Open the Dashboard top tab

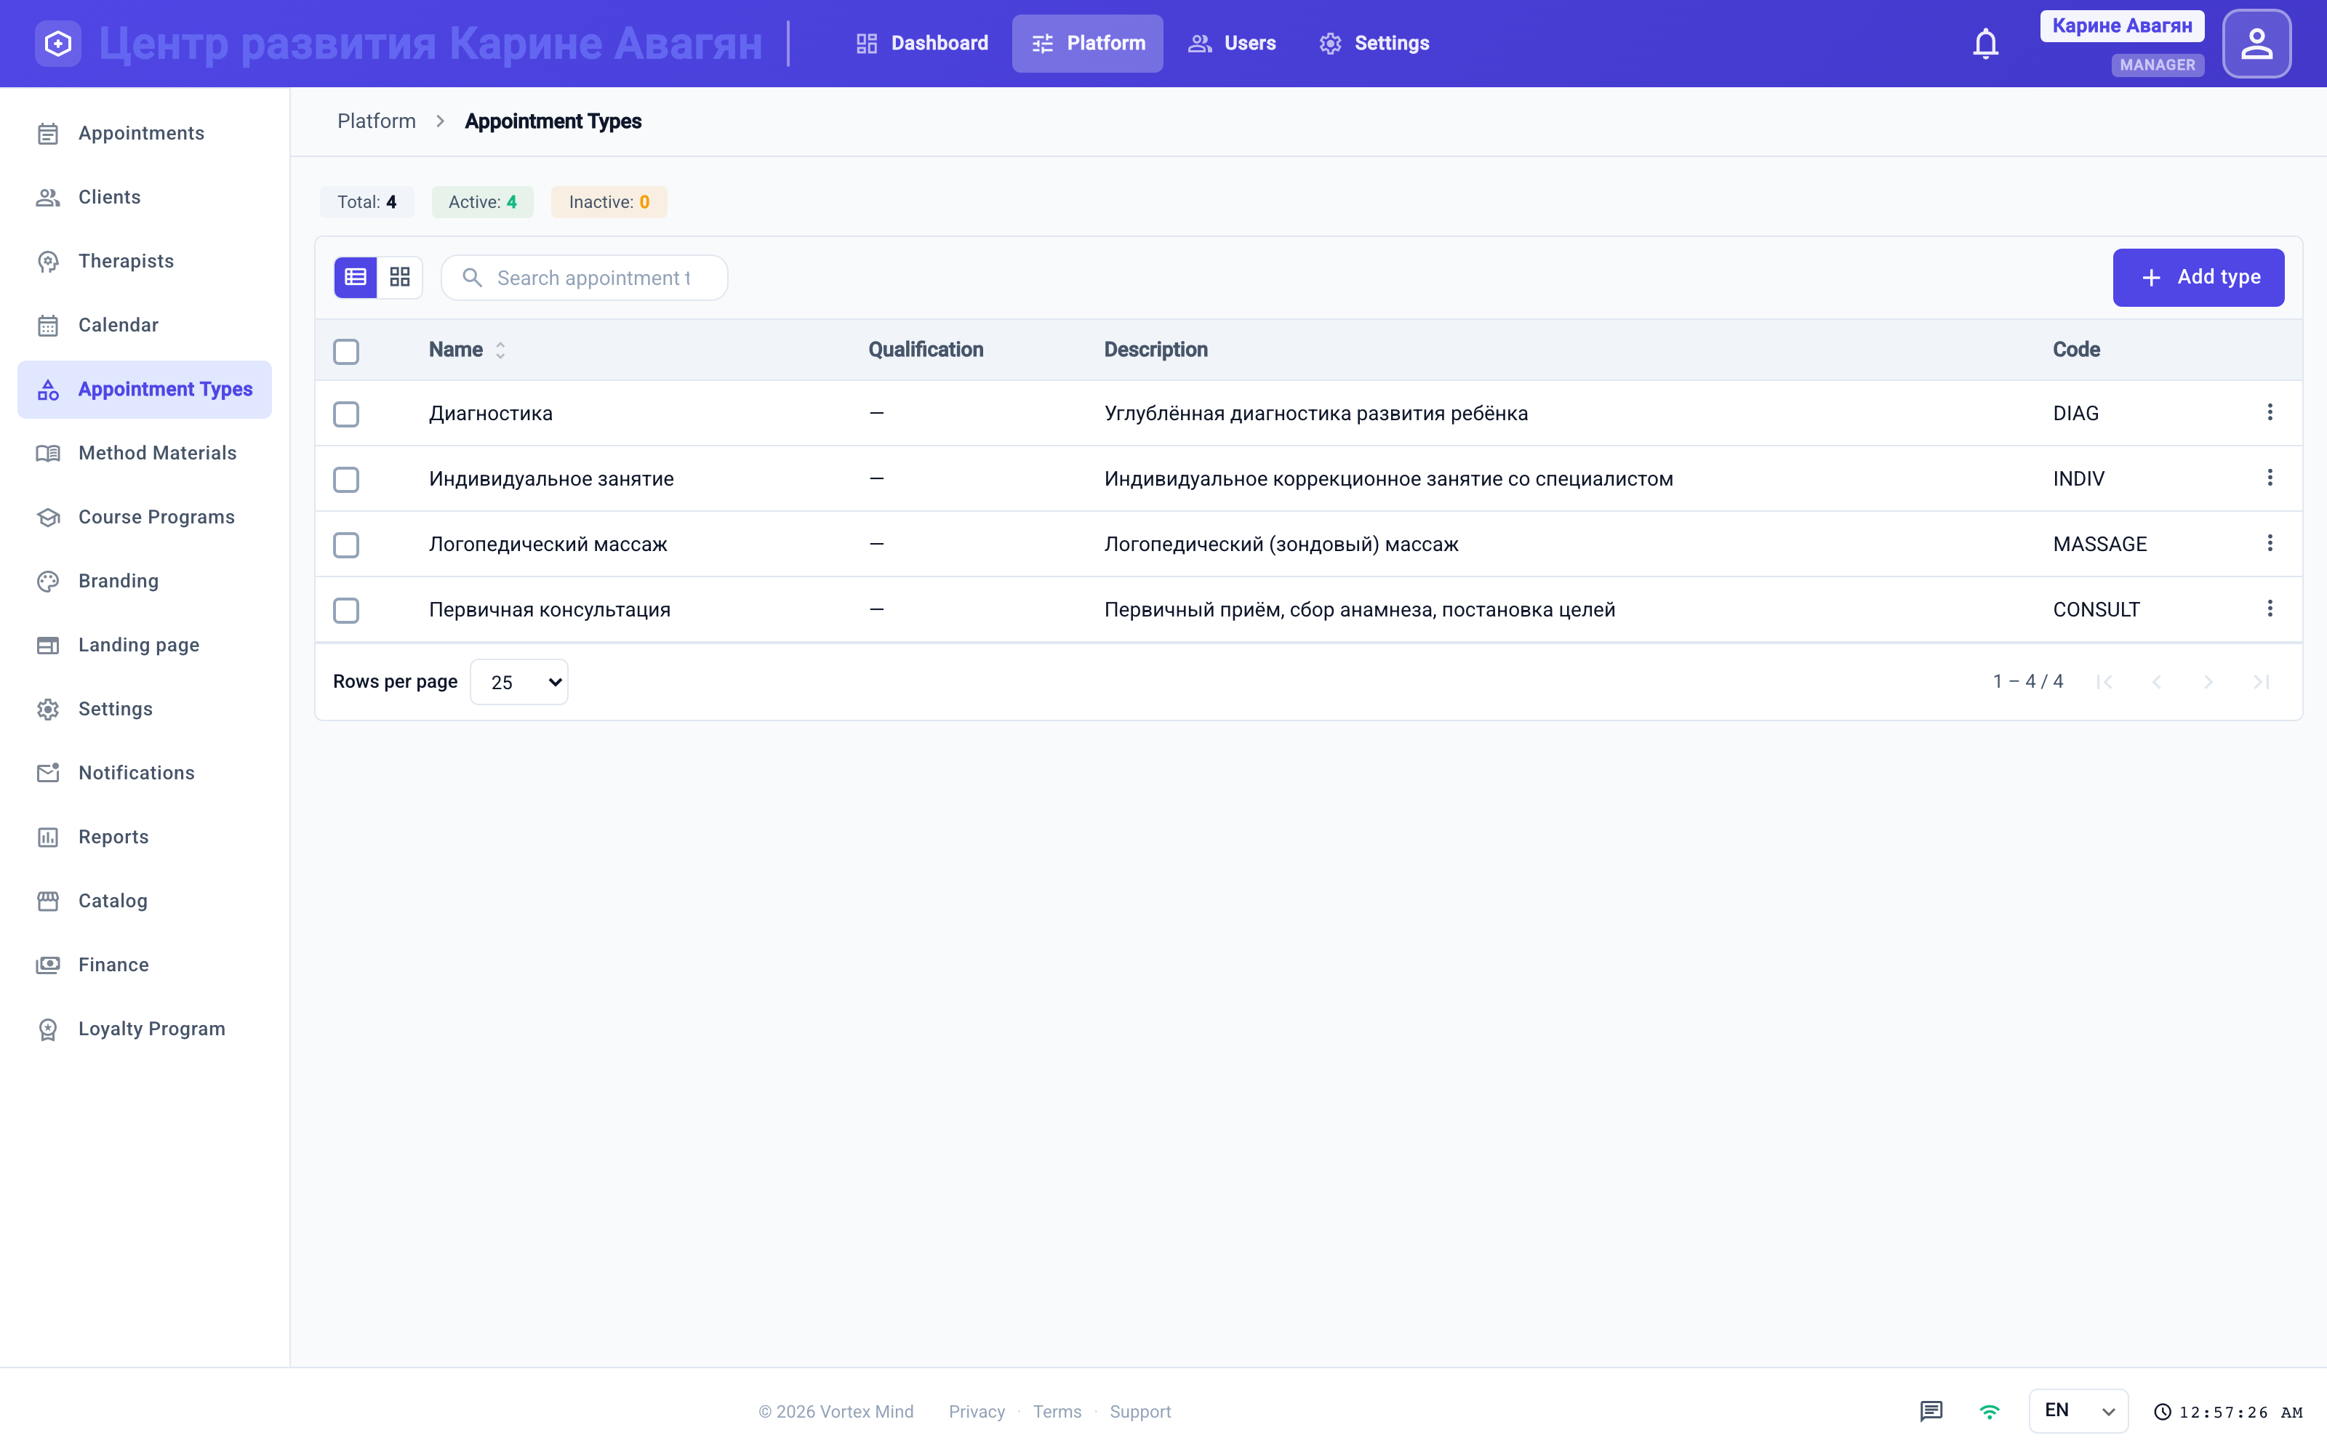[x=921, y=44]
